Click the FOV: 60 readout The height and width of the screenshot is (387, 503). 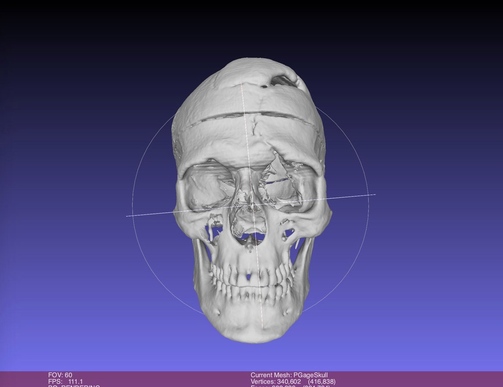(60, 375)
